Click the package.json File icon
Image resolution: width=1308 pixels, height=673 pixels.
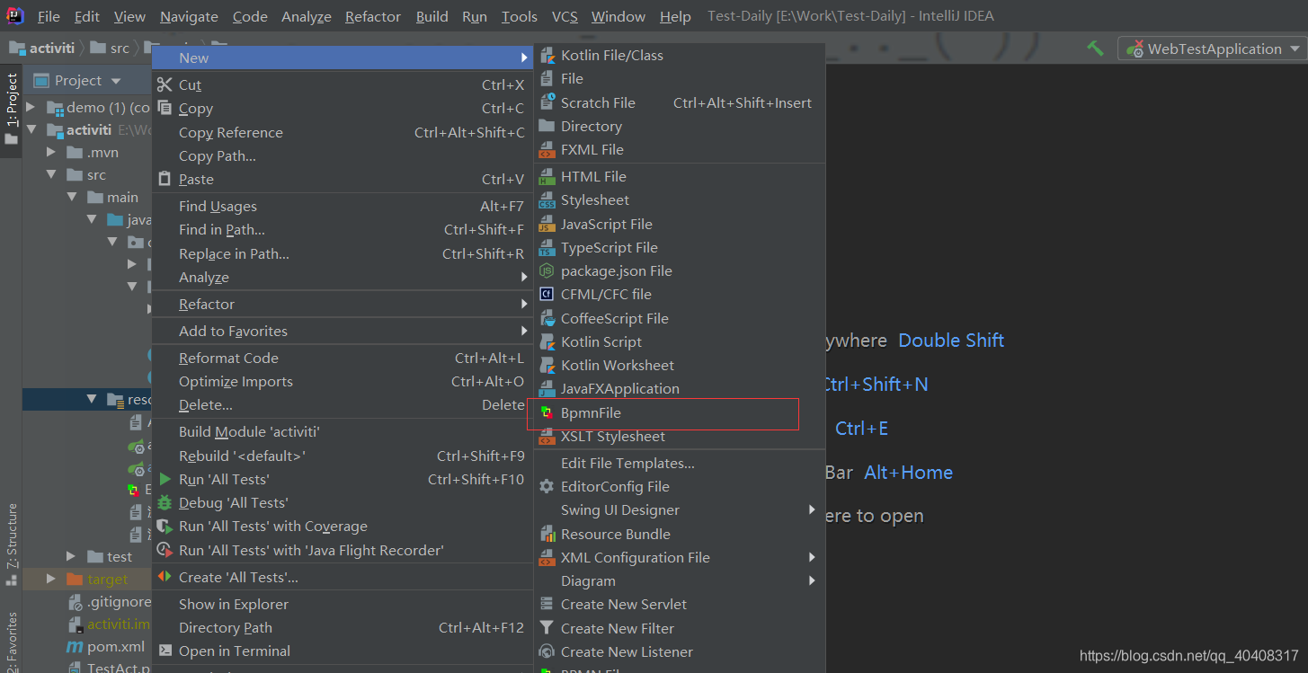pos(547,271)
